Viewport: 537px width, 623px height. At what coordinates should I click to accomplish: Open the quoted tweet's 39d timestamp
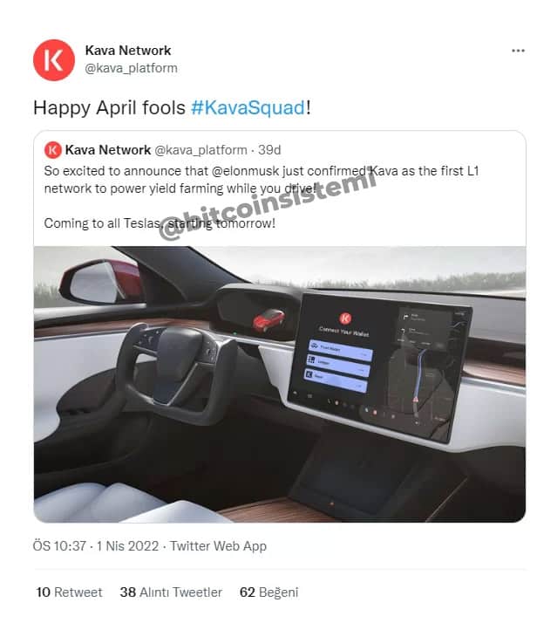pyautogui.click(x=269, y=150)
